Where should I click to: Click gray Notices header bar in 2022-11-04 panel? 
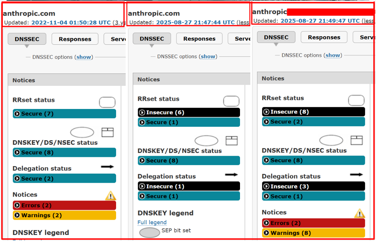[x=67, y=80]
